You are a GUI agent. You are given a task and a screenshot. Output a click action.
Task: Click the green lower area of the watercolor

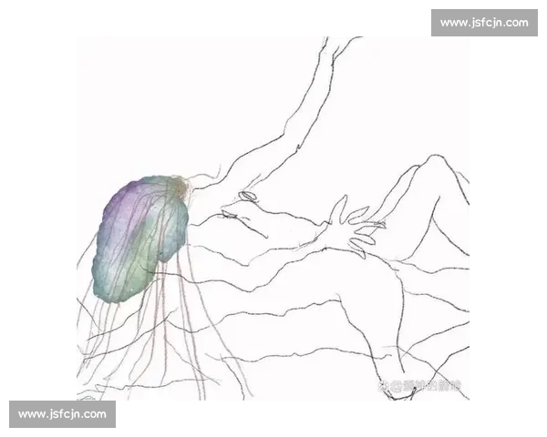126,273
